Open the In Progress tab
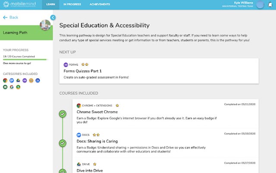 point(72,4)
